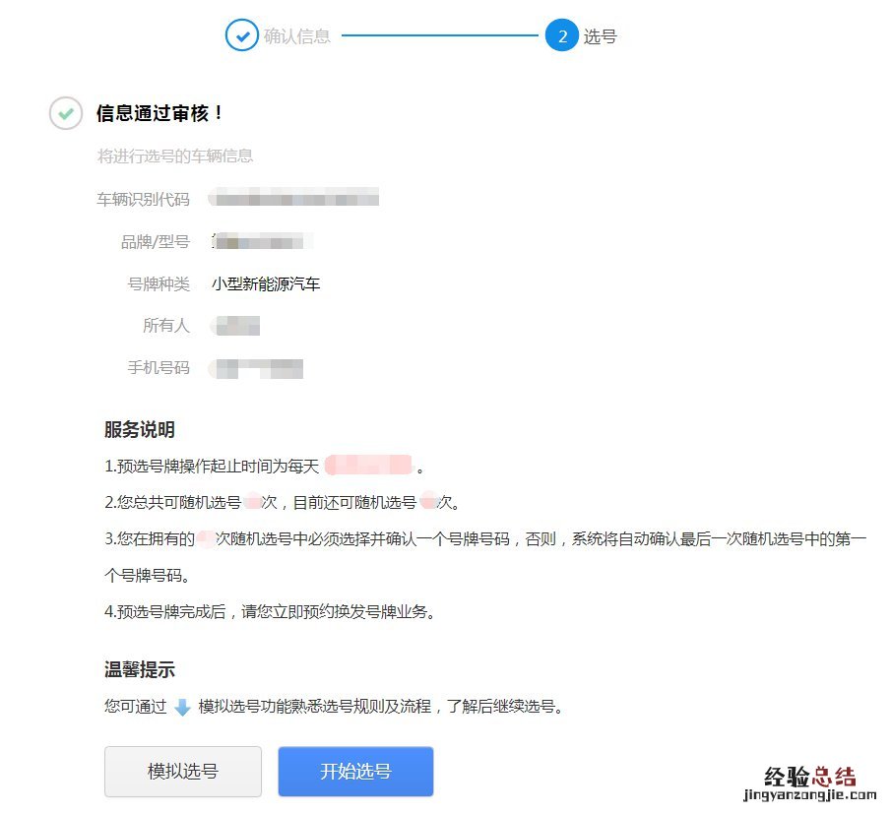Click the 所有人 value field
The image size is (891, 813).
pos(239,325)
